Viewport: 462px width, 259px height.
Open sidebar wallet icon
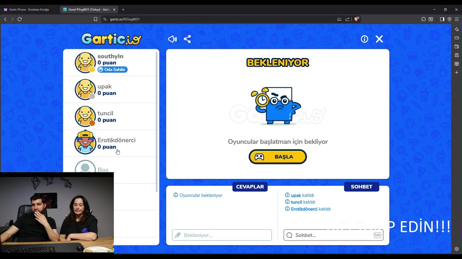[457, 46]
